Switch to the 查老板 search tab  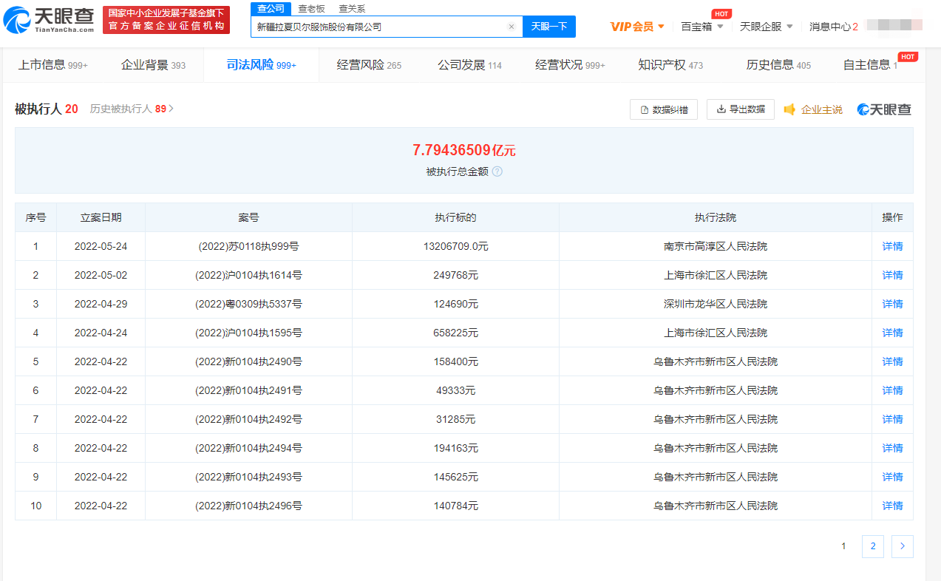click(311, 9)
